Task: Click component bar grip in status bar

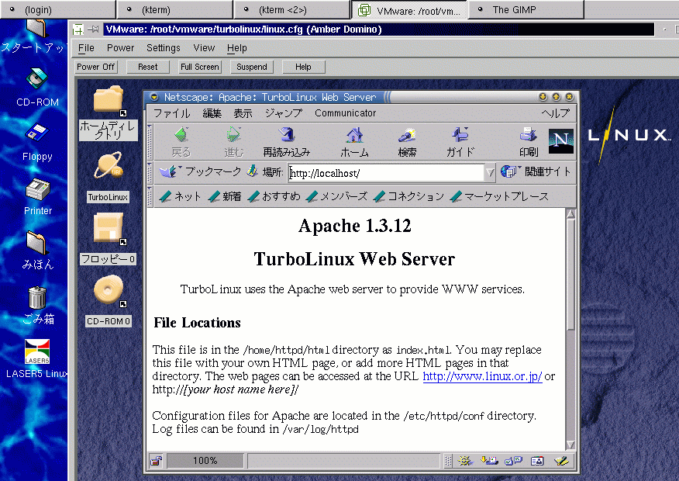Action: coord(448,461)
